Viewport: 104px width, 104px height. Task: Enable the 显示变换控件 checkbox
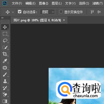(x=61, y=12)
